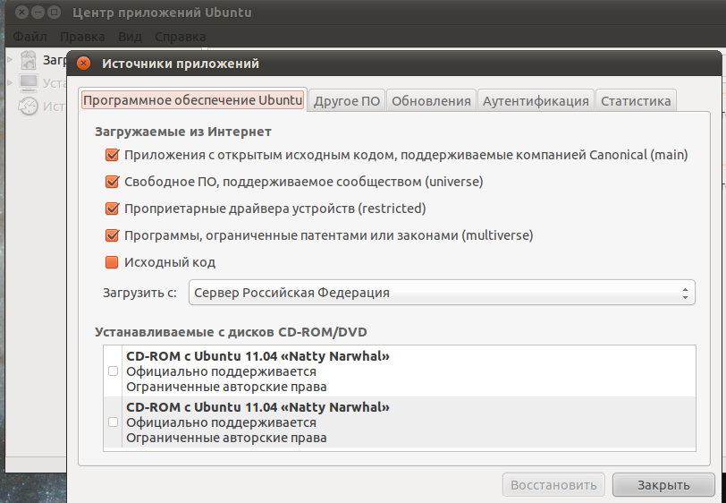The image size is (726, 503).
Task: Toggle the (multiverse) software checkbox
Action: coord(112,235)
